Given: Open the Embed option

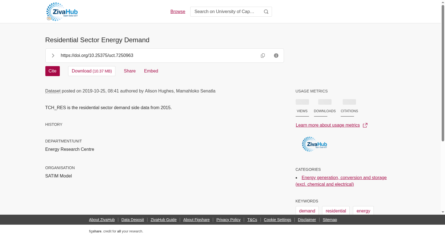Looking at the screenshot, I should tap(151, 71).
